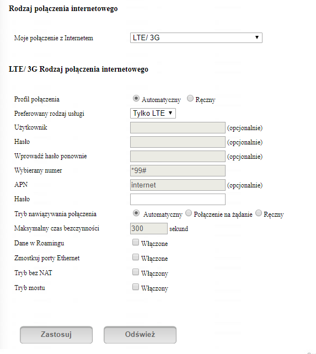Click the Odśwież button

(x=140, y=335)
